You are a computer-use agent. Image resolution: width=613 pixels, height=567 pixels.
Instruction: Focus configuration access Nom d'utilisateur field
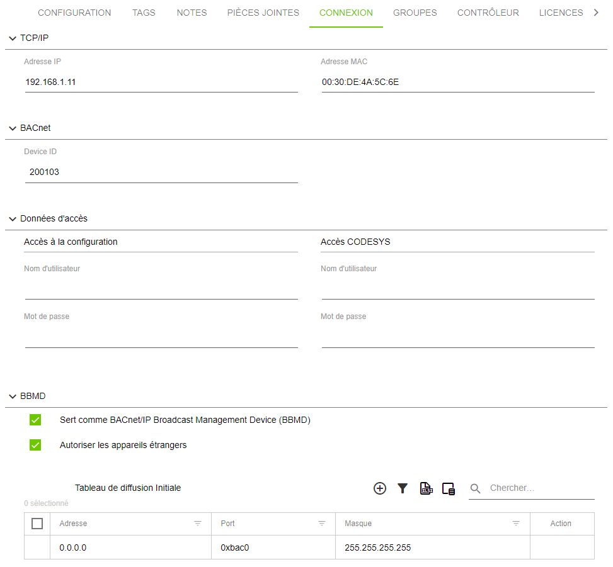point(161,289)
